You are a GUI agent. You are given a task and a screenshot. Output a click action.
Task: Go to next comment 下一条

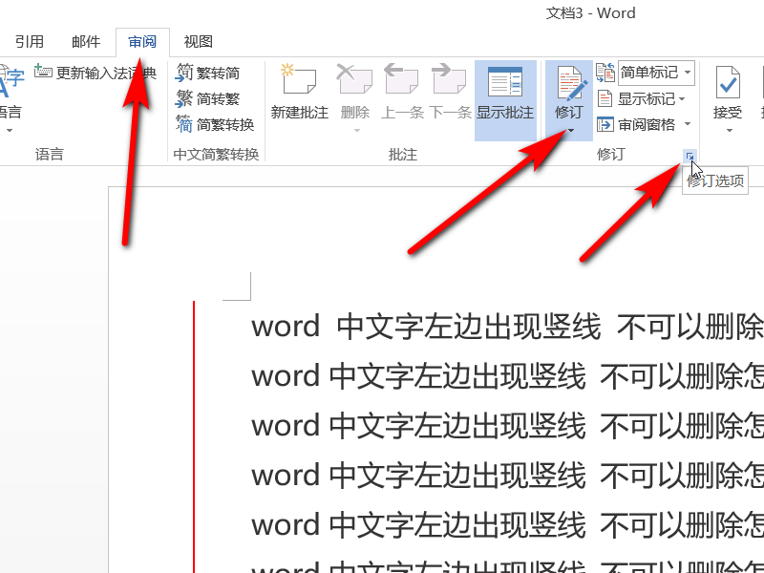pos(449,93)
